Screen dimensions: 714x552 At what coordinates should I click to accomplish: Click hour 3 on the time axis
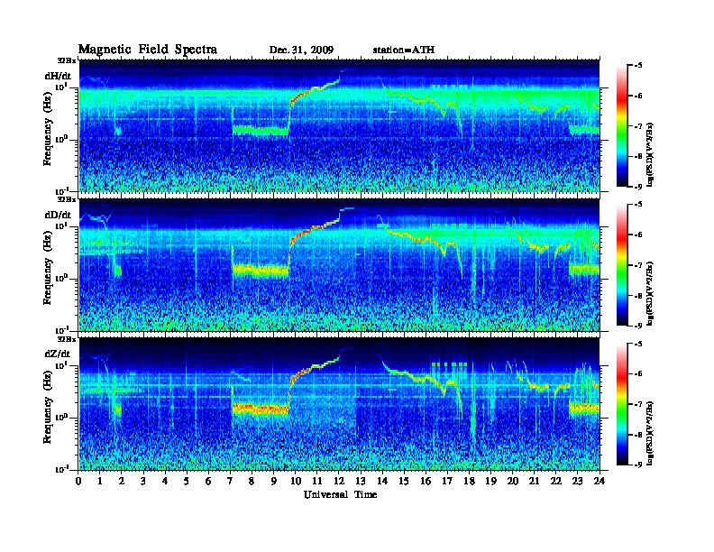pos(143,481)
